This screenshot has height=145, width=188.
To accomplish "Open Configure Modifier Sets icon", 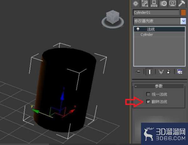I will click(x=180, y=72).
